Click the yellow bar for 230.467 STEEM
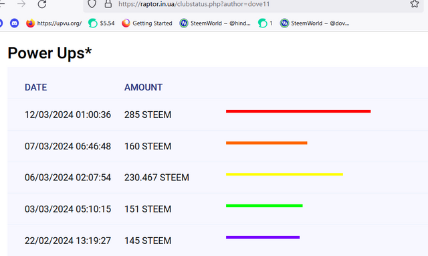 point(284,174)
